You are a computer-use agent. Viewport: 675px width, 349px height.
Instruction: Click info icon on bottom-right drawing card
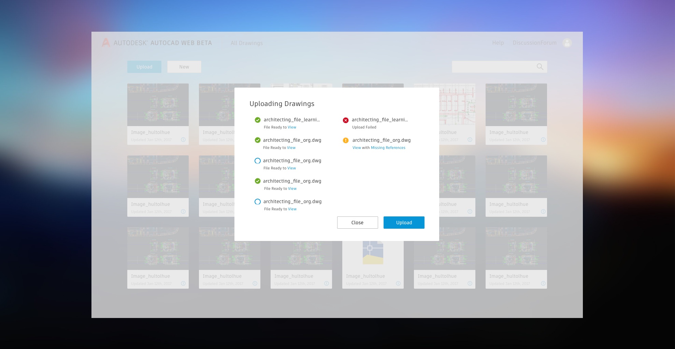click(543, 284)
